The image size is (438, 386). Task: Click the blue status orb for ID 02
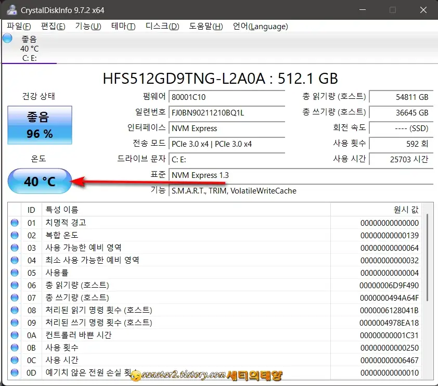(15, 235)
